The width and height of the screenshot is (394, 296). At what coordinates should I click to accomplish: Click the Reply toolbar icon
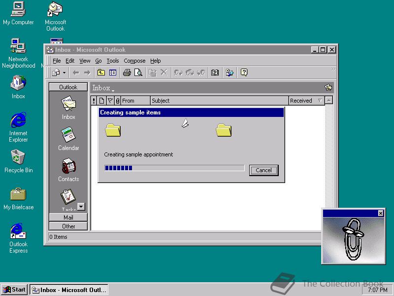click(178, 73)
